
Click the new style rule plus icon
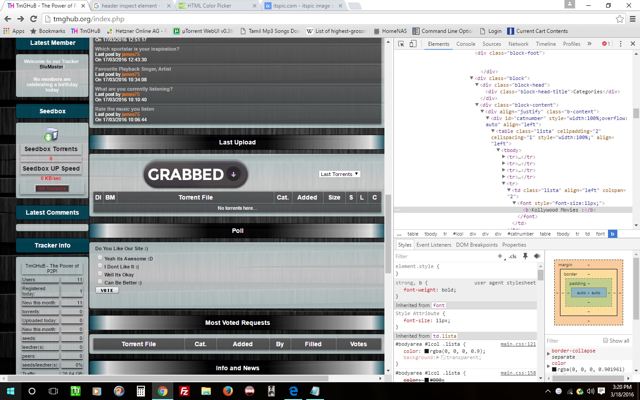500,256
